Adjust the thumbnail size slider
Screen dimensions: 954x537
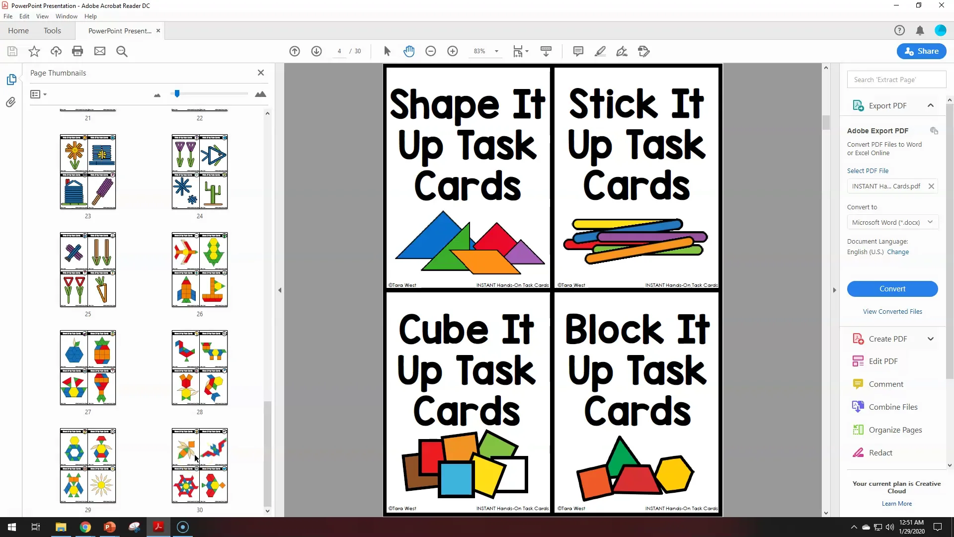177,93
